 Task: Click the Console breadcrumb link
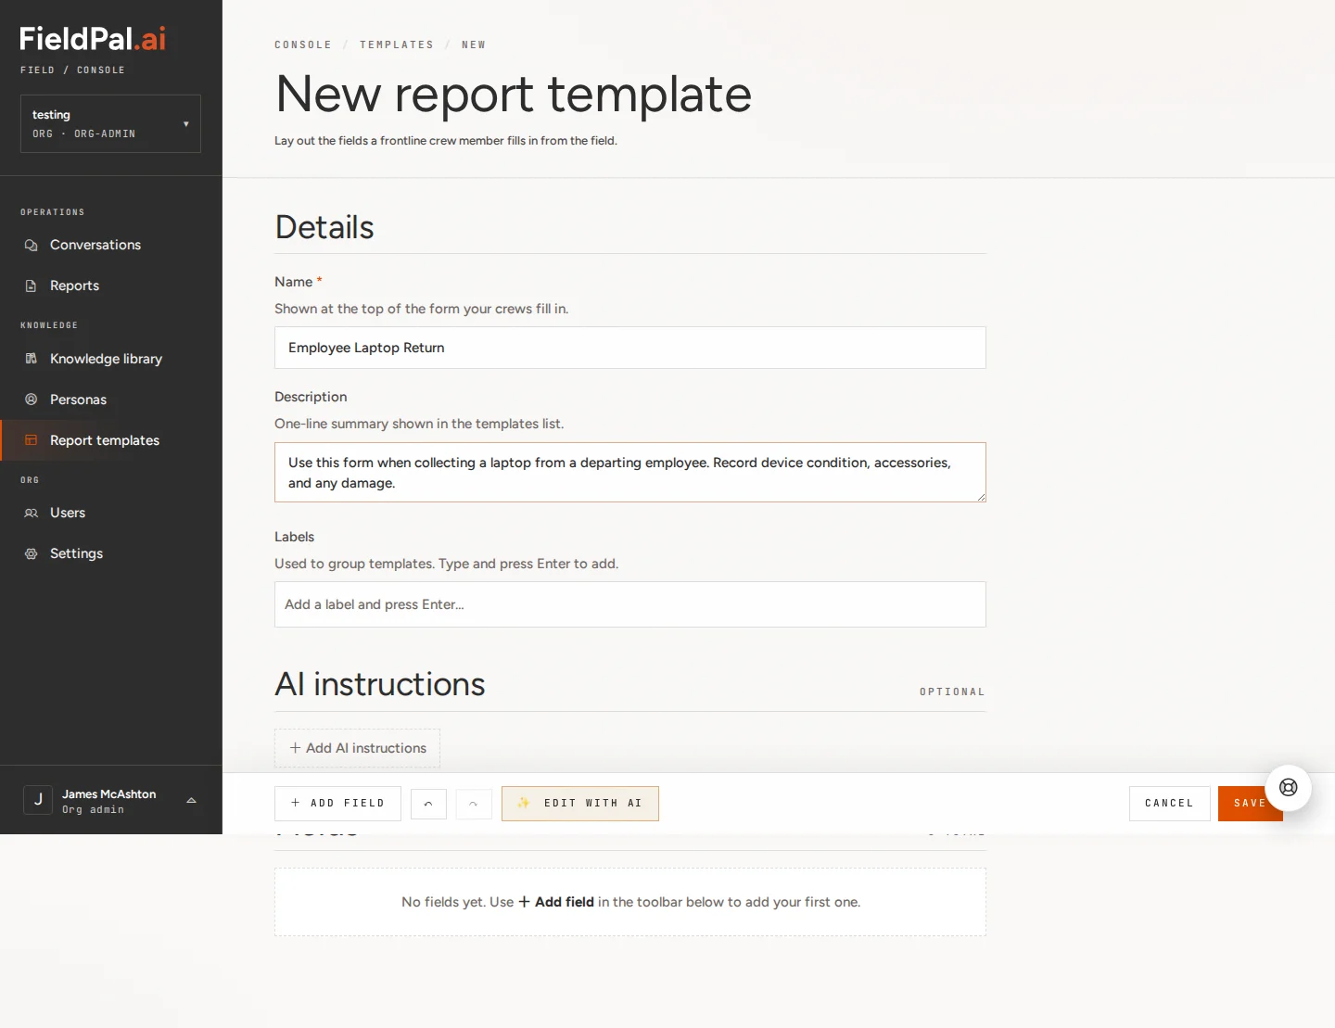303,44
